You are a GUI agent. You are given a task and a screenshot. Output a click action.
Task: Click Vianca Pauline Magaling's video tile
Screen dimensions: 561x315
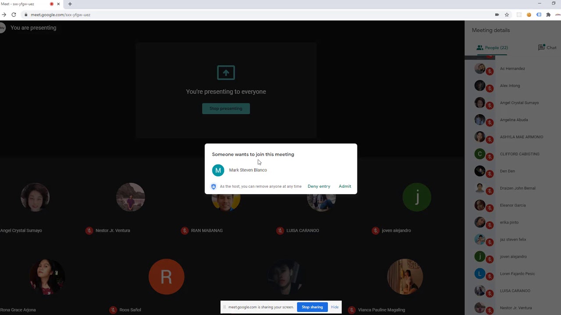click(x=405, y=276)
